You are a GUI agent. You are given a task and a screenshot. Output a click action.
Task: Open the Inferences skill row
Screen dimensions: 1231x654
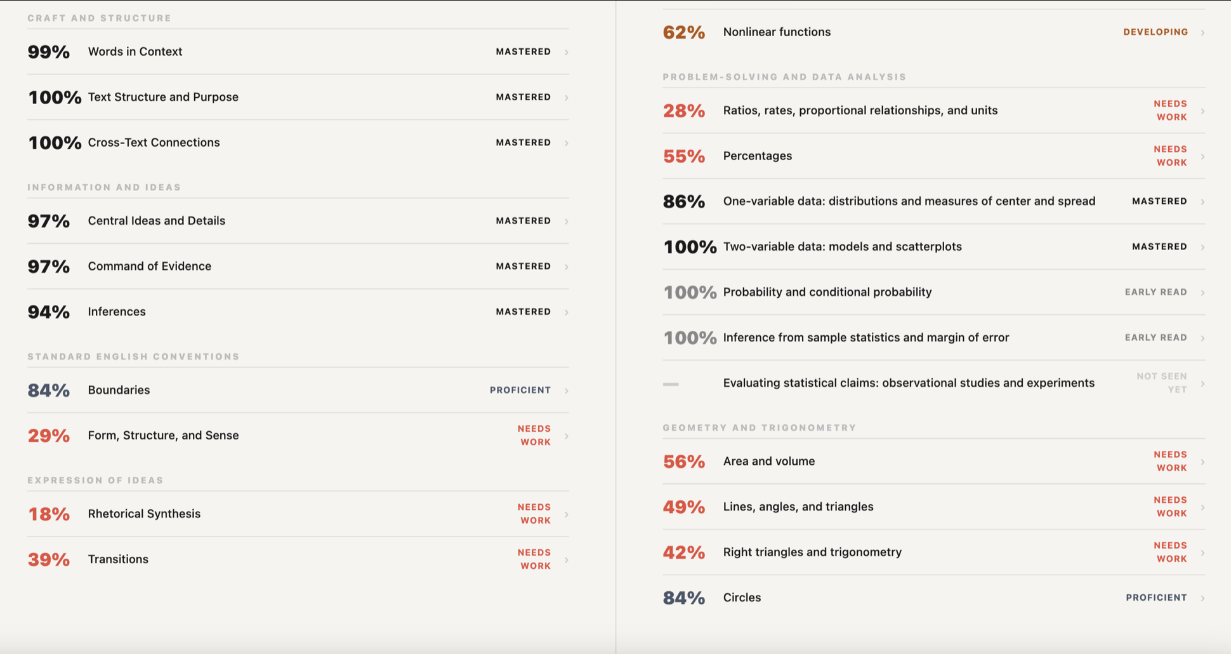coord(298,312)
